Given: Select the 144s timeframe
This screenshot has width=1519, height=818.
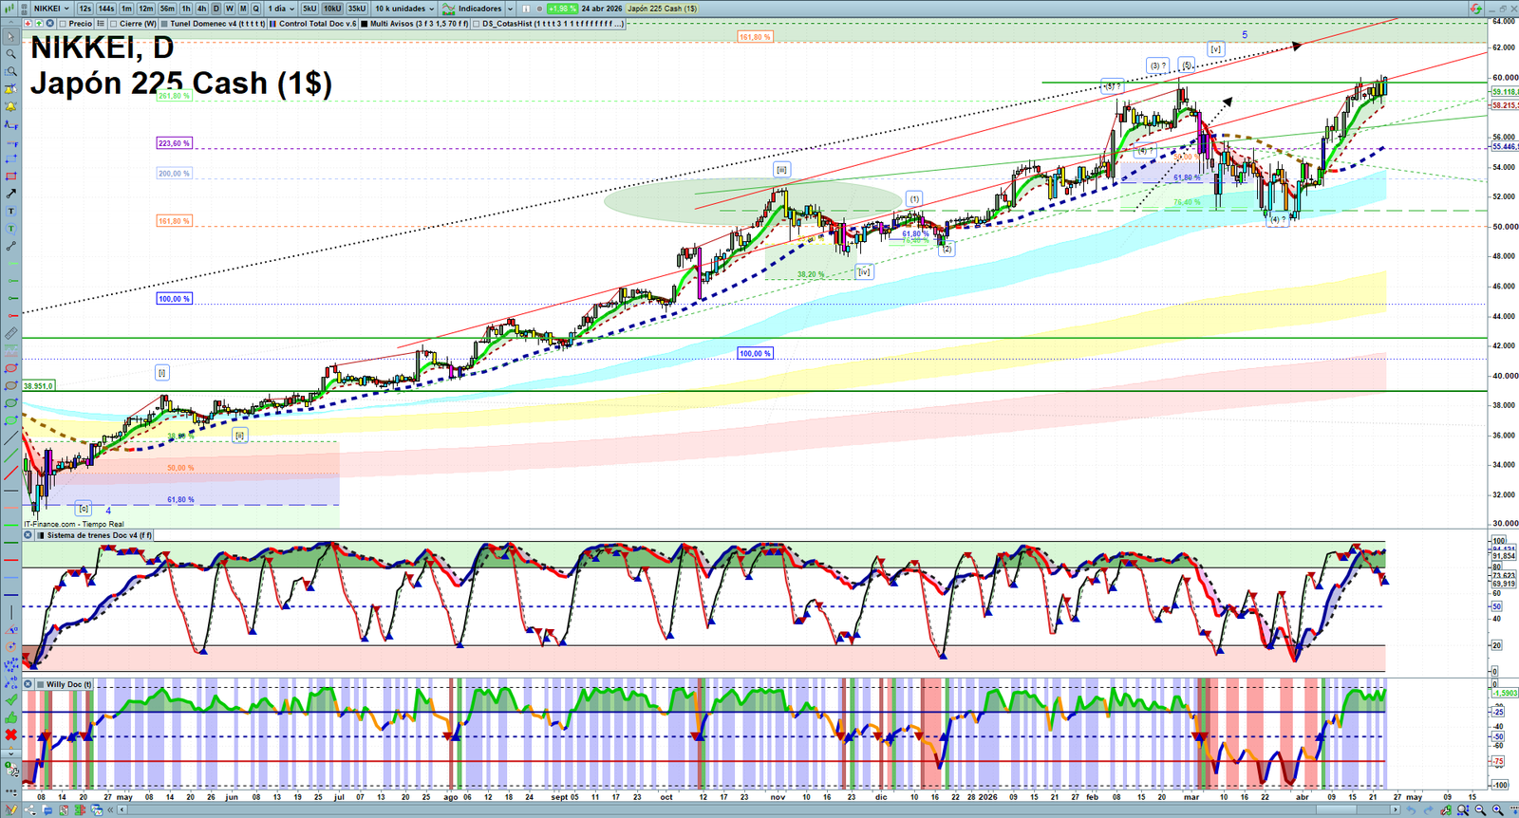Looking at the screenshot, I should click(x=106, y=9).
